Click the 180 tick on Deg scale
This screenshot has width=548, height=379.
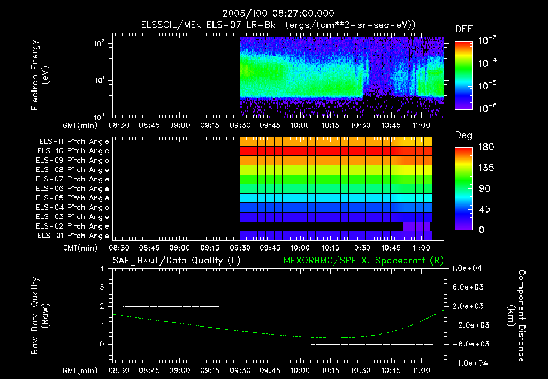pyautogui.click(x=486, y=147)
